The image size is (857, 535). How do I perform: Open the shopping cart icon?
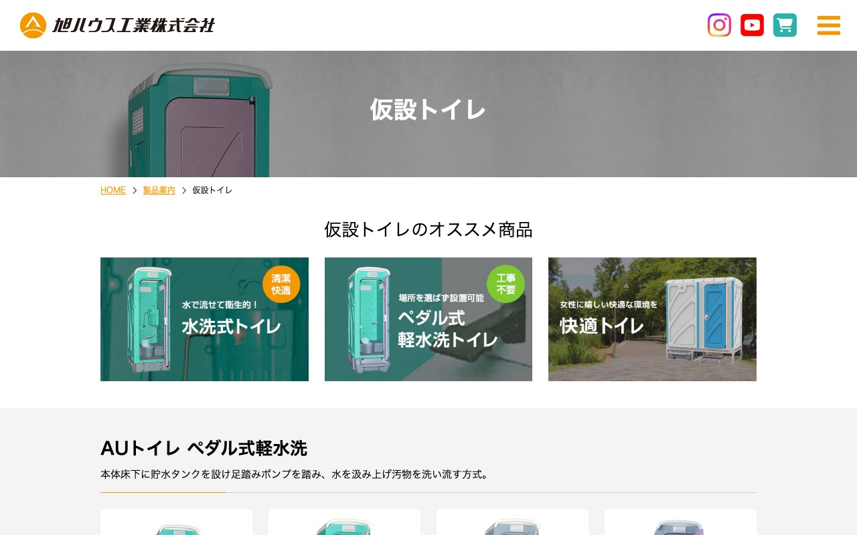point(785,25)
